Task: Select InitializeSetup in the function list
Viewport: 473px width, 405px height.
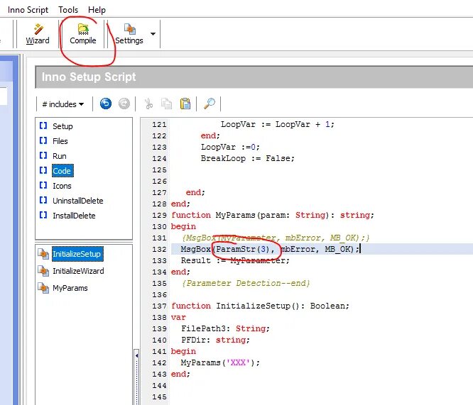Action: (77, 254)
